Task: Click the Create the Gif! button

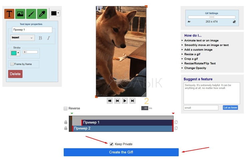Action: 121,152
